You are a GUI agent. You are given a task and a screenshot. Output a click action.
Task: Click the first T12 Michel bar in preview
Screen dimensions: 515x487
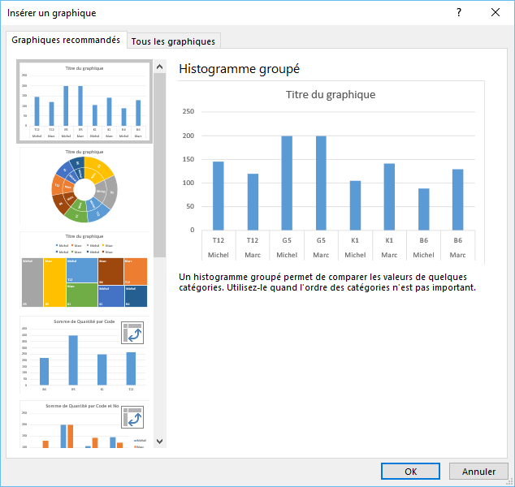coord(219,195)
